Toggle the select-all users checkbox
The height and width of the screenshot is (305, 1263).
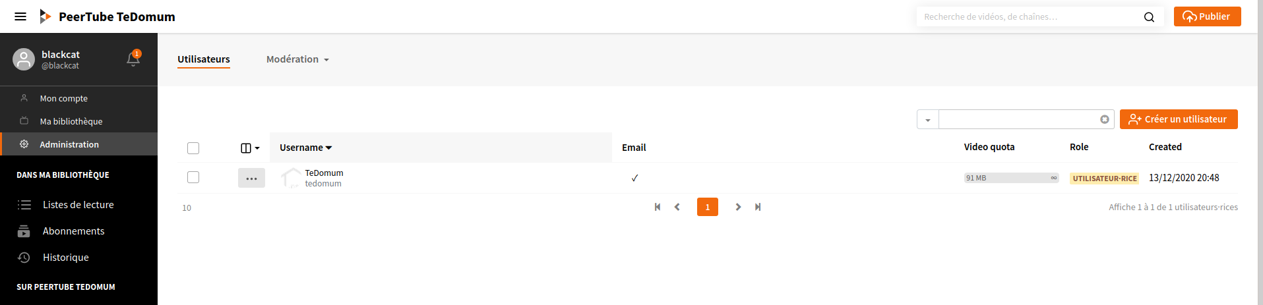coord(193,148)
